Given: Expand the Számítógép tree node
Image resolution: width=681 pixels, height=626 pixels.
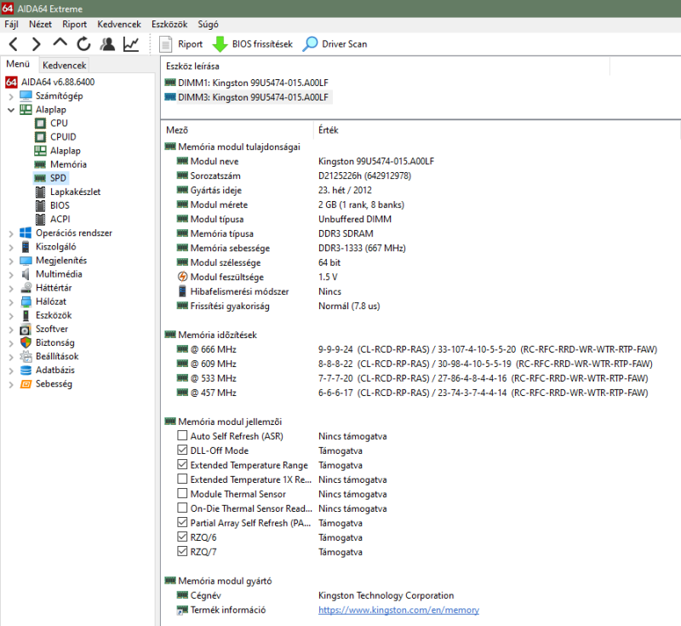Looking at the screenshot, I should [x=11, y=96].
